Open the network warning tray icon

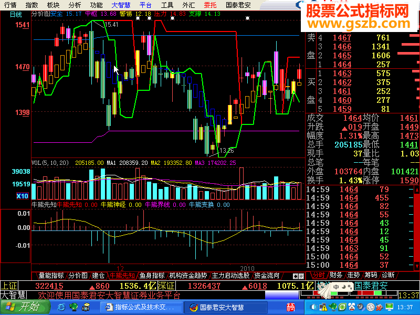(x=323, y=307)
